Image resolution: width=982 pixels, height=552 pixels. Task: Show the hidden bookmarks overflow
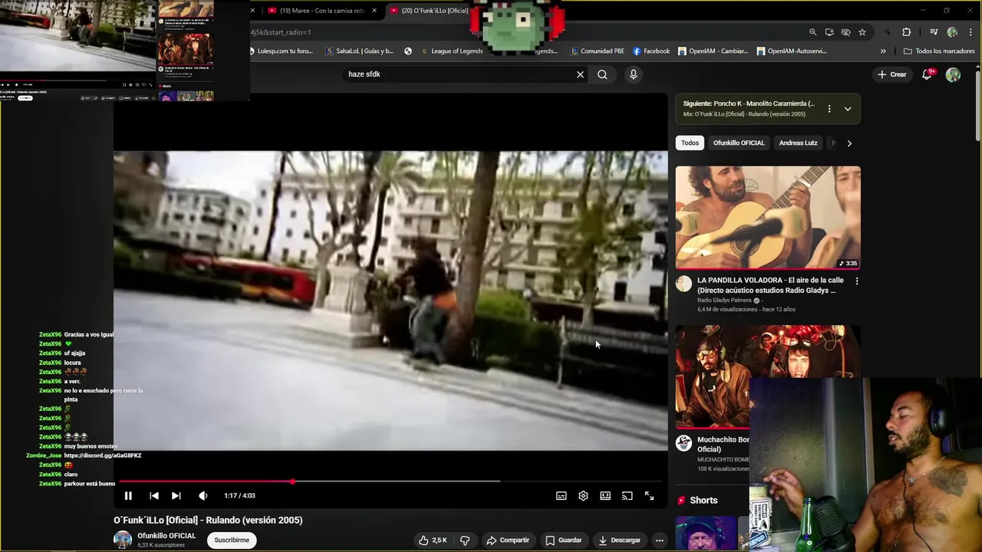click(x=883, y=51)
